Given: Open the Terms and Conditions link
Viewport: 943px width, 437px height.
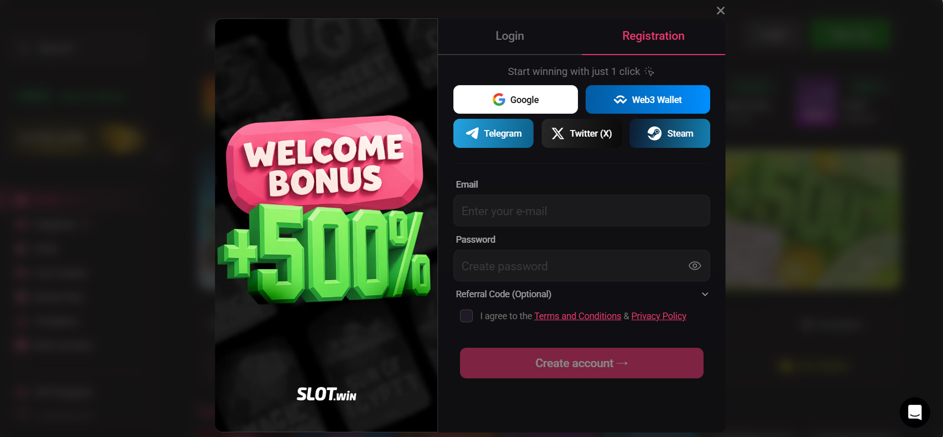Looking at the screenshot, I should (577, 316).
